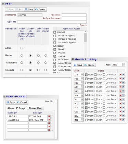The height and width of the screenshot is (144, 128).
Task: Click Save in User Firewall window
Action: click(11, 102)
